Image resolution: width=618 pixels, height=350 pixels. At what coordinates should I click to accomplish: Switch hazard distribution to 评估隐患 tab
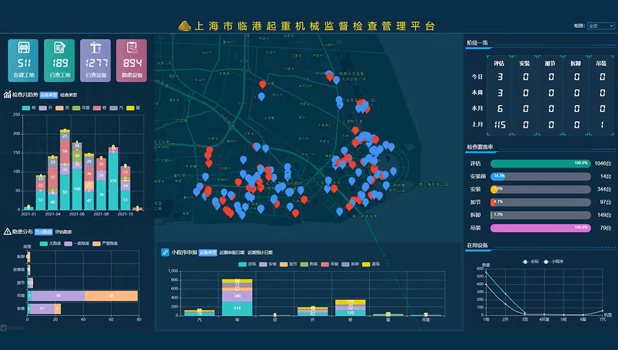click(65, 232)
